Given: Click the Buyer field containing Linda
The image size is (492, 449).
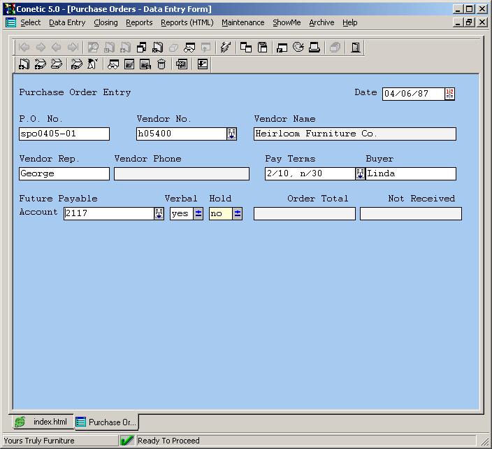Looking at the screenshot, I should click(x=411, y=174).
